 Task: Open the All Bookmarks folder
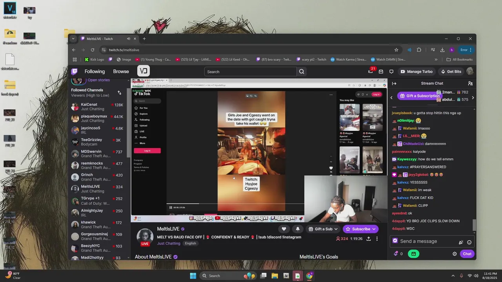pyautogui.click(x=459, y=60)
